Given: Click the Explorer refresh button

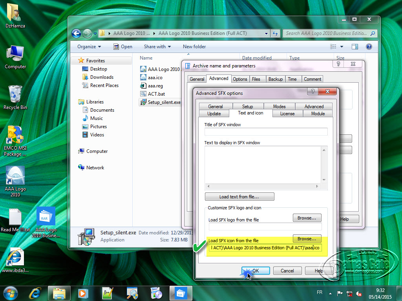Looking at the screenshot, I should click(x=275, y=33).
